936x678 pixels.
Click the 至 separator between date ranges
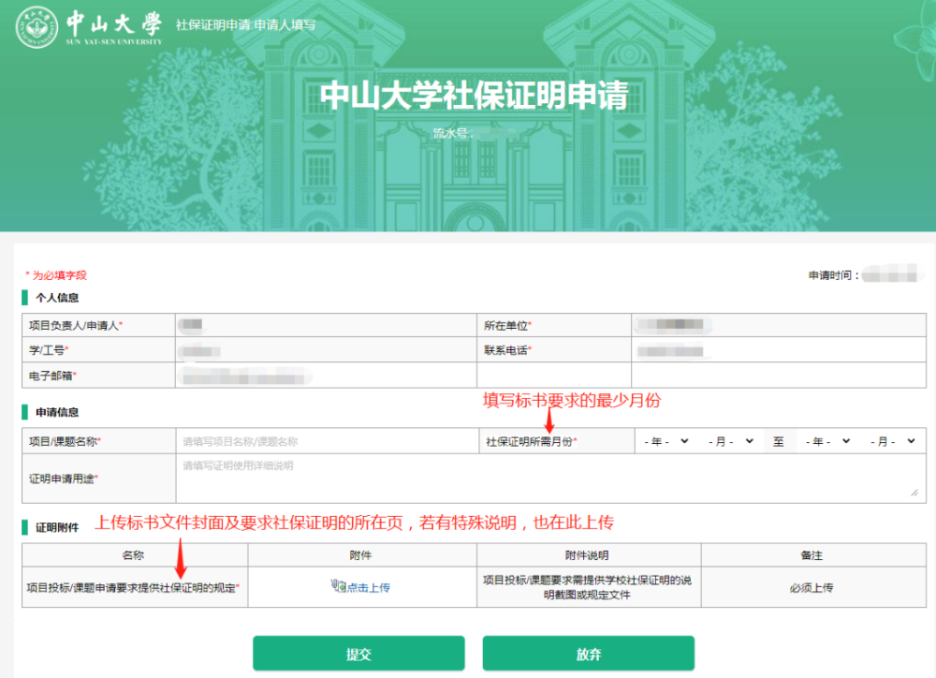pos(779,441)
